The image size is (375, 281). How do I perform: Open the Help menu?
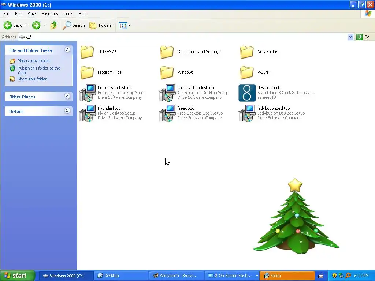[82, 14]
